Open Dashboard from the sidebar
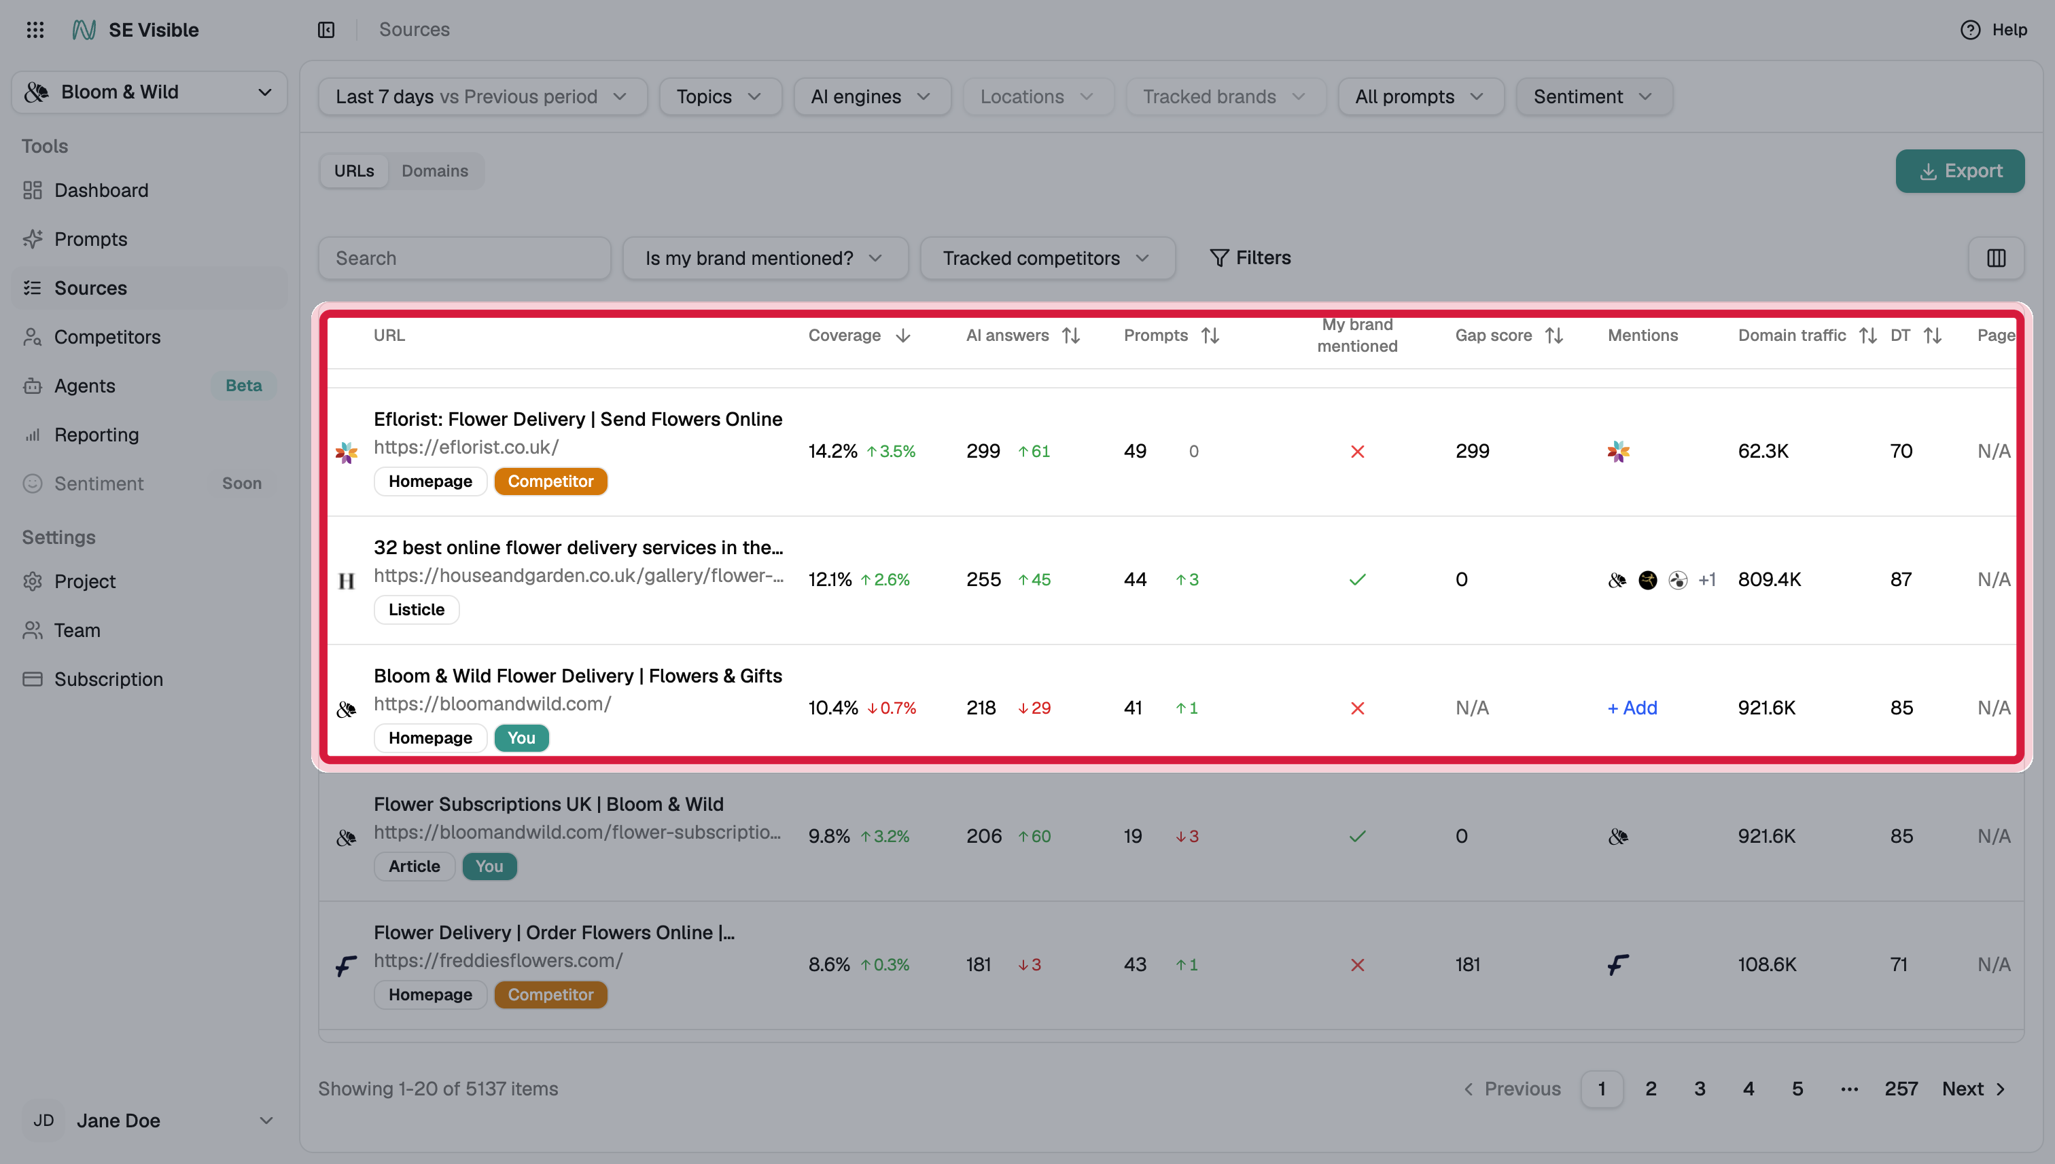The width and height of the screenshot is (2055, 1164). (x=101, y=190)
